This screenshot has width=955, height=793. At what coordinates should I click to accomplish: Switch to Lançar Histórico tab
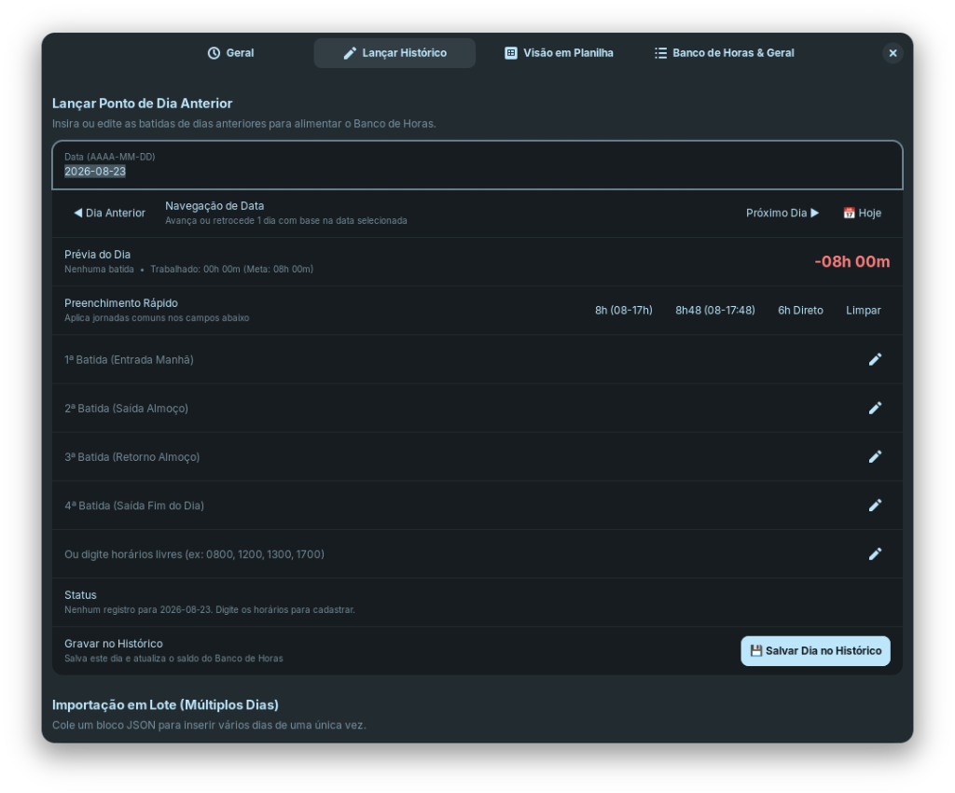tap(394, 53)
